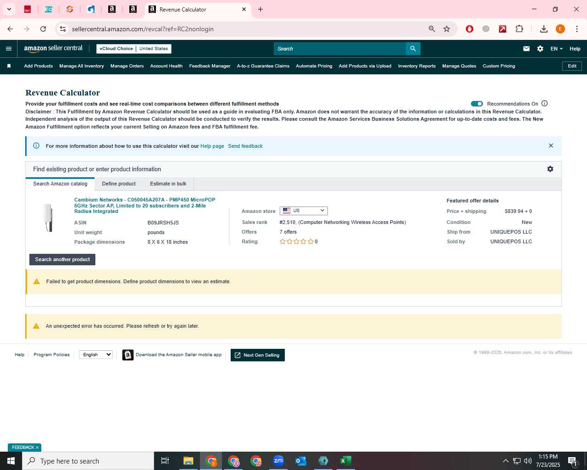Screen dimensions: 587x470
Task: Click the Windows Start button
Action: click(x=11, y=461)
